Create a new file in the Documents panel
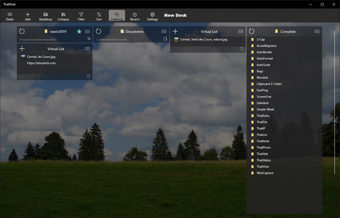Viewport: 340px width, 218px height. [x=165, y=39]
